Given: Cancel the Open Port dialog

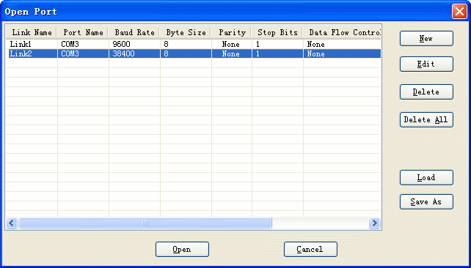Looking at the screenshot, I should [310, 249].
